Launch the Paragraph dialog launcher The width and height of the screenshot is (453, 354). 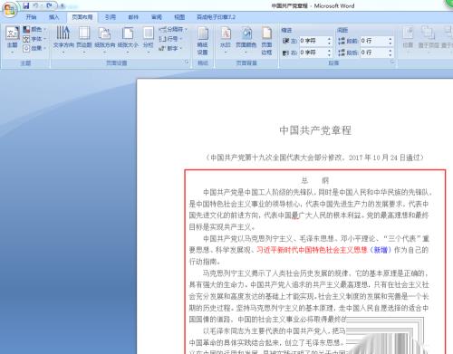pyautogui.click(x=392, y=62)
